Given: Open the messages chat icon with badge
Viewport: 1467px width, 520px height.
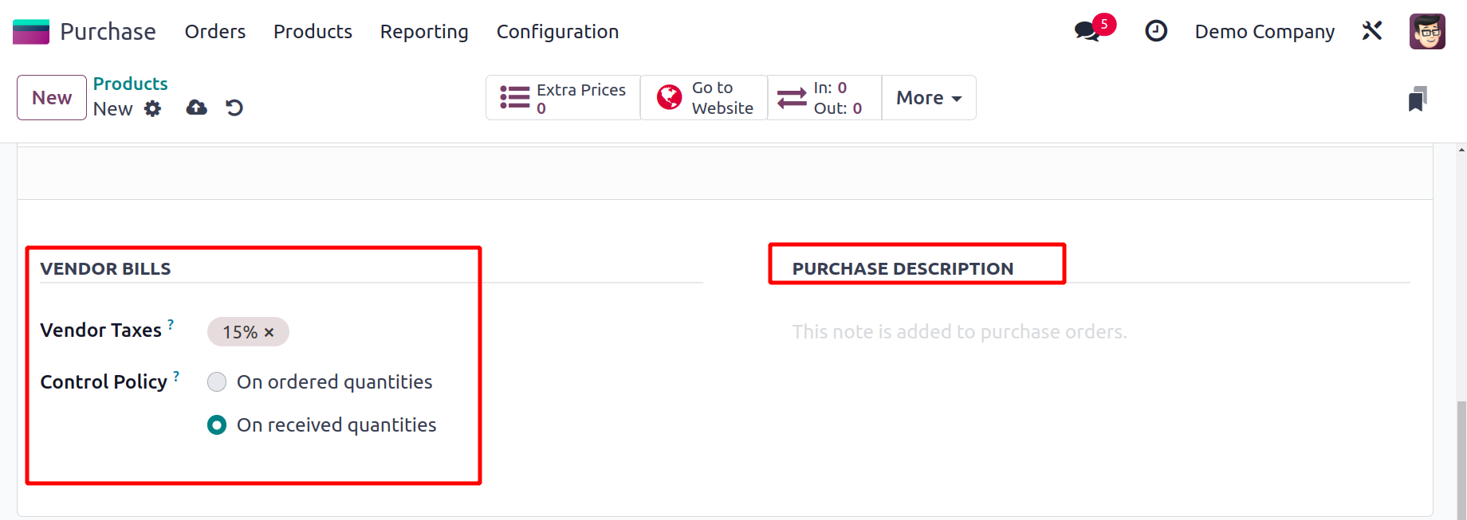Looking at the screenshot, I should coord(1087,31).
